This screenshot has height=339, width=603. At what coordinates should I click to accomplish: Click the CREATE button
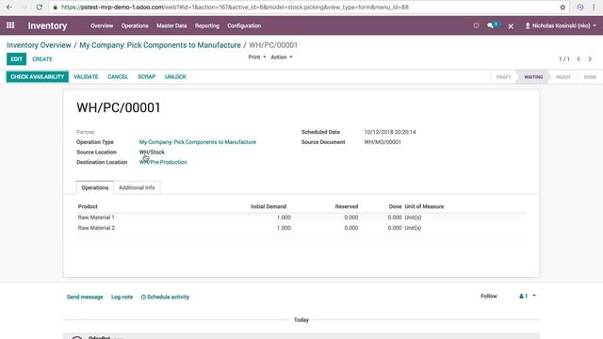point(42,59)
